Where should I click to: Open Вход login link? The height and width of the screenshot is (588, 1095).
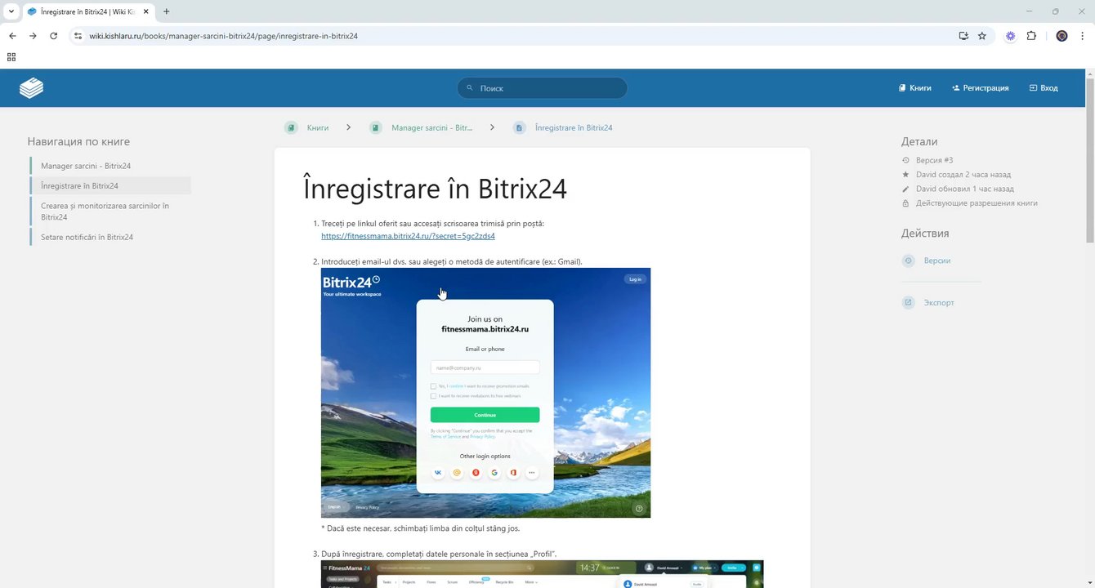(1044, 88)
